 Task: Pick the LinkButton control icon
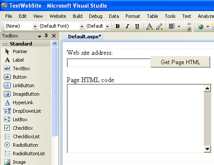coord(7,85)
